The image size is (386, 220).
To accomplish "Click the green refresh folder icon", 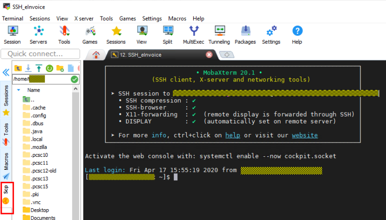I will click(x=49, y=68).
